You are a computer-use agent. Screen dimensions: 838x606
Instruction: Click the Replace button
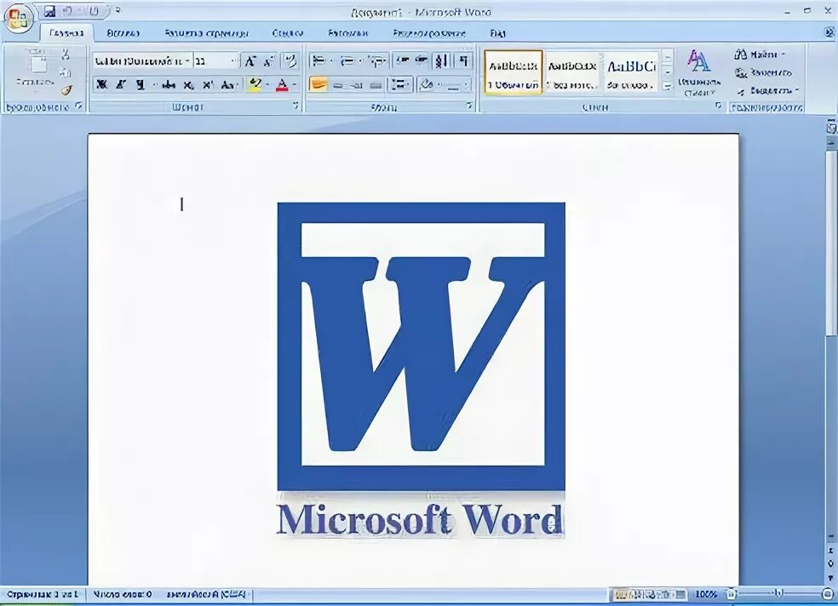763,72
